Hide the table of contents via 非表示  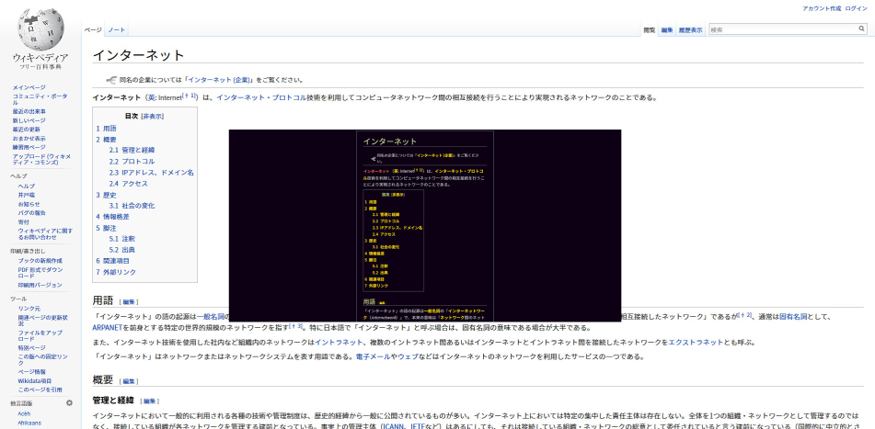(x=153, y=116)
